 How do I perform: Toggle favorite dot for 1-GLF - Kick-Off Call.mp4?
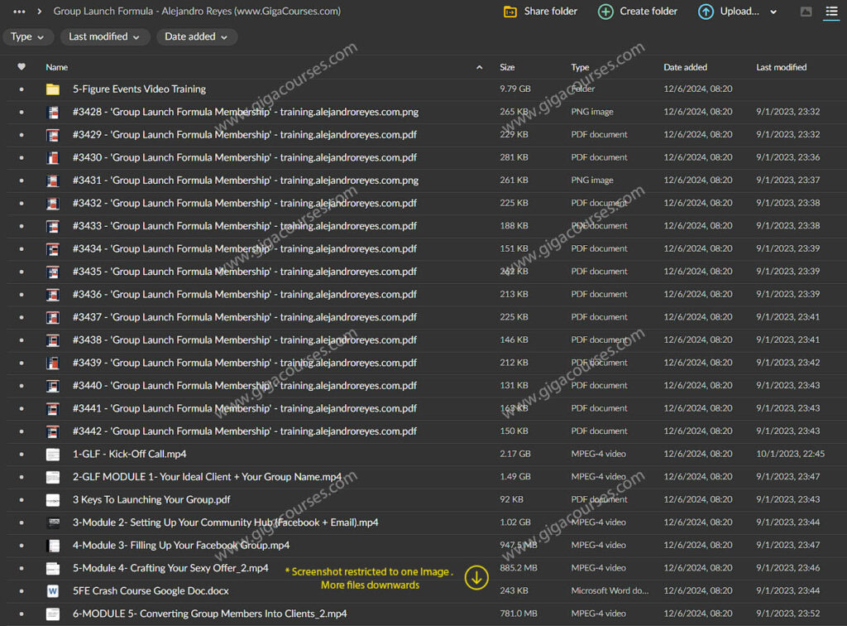tap(22, 455)
